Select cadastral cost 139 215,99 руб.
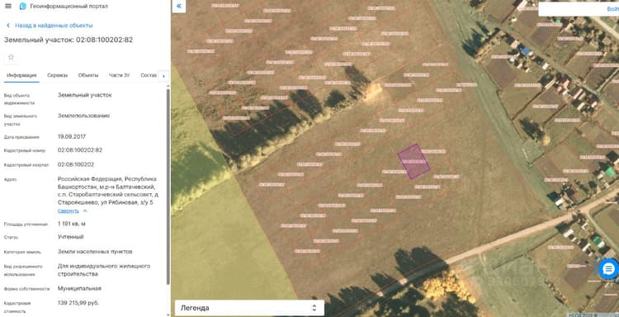This screenshot has height=317, width=619. click(78, 303)
